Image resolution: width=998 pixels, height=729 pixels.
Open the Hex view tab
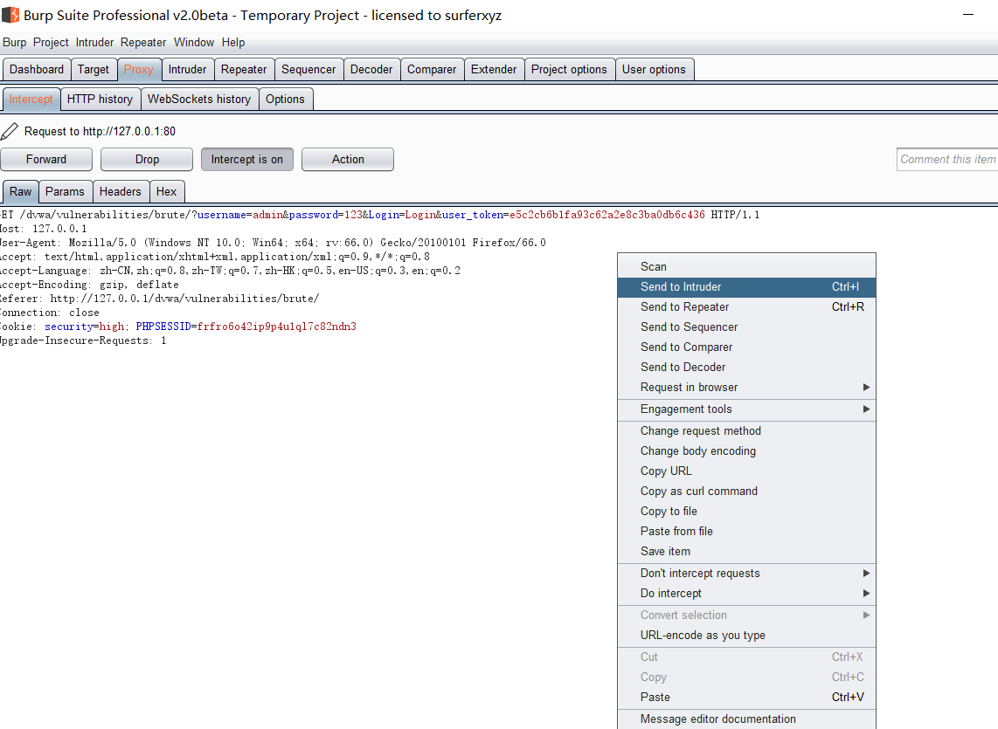(x=166, y=191)
